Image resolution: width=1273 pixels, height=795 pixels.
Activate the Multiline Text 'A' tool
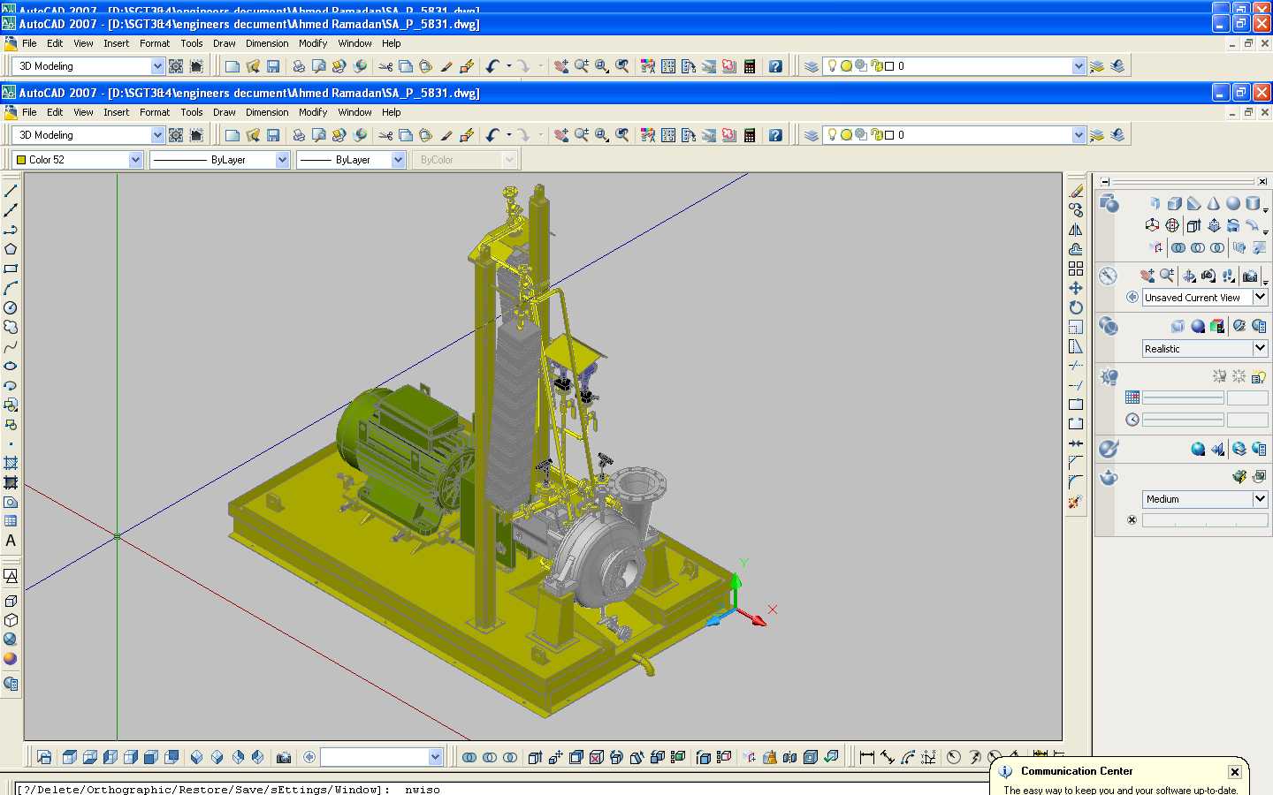click(11, 541)
